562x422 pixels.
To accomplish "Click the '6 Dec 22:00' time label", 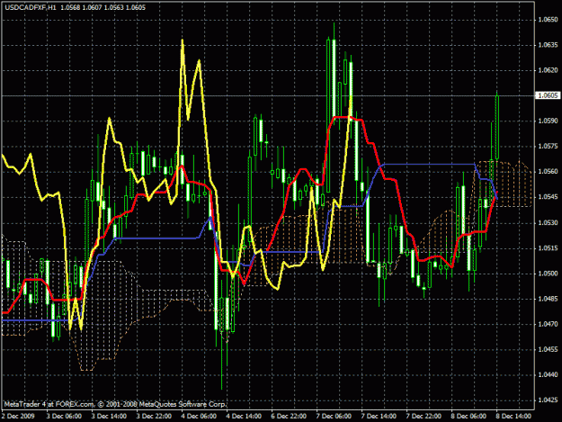I will coord(289,417).
